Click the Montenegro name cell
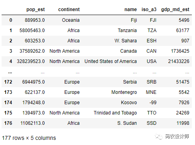The height and width of the screenshot is (145, 195). (x=124, y=92)
